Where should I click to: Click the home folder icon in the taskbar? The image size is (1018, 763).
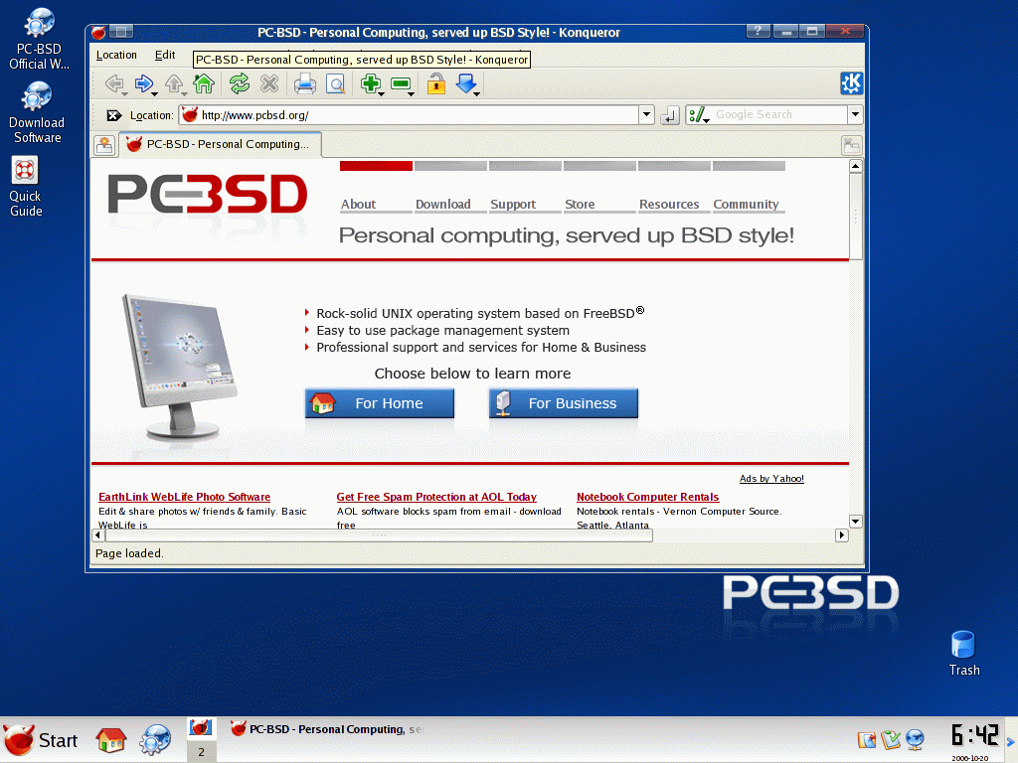pos(111,739)
